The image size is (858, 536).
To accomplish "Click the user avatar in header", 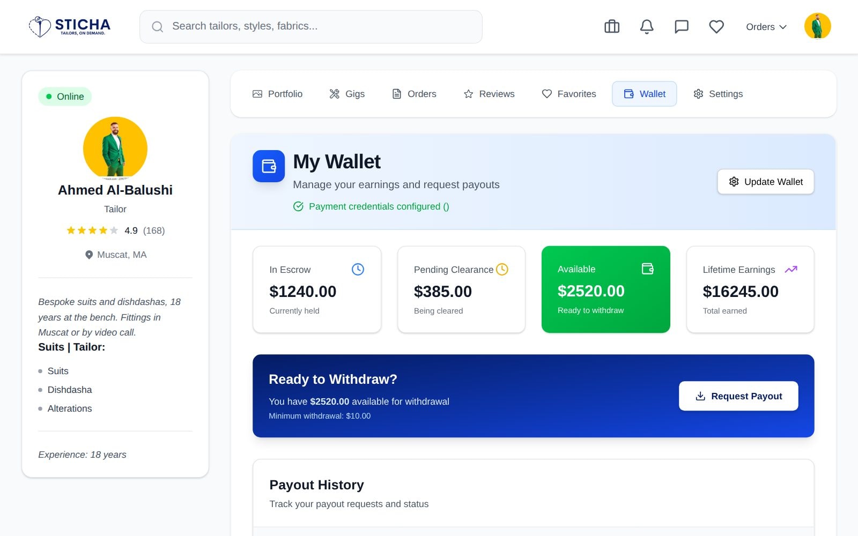I will click(817, 26).
